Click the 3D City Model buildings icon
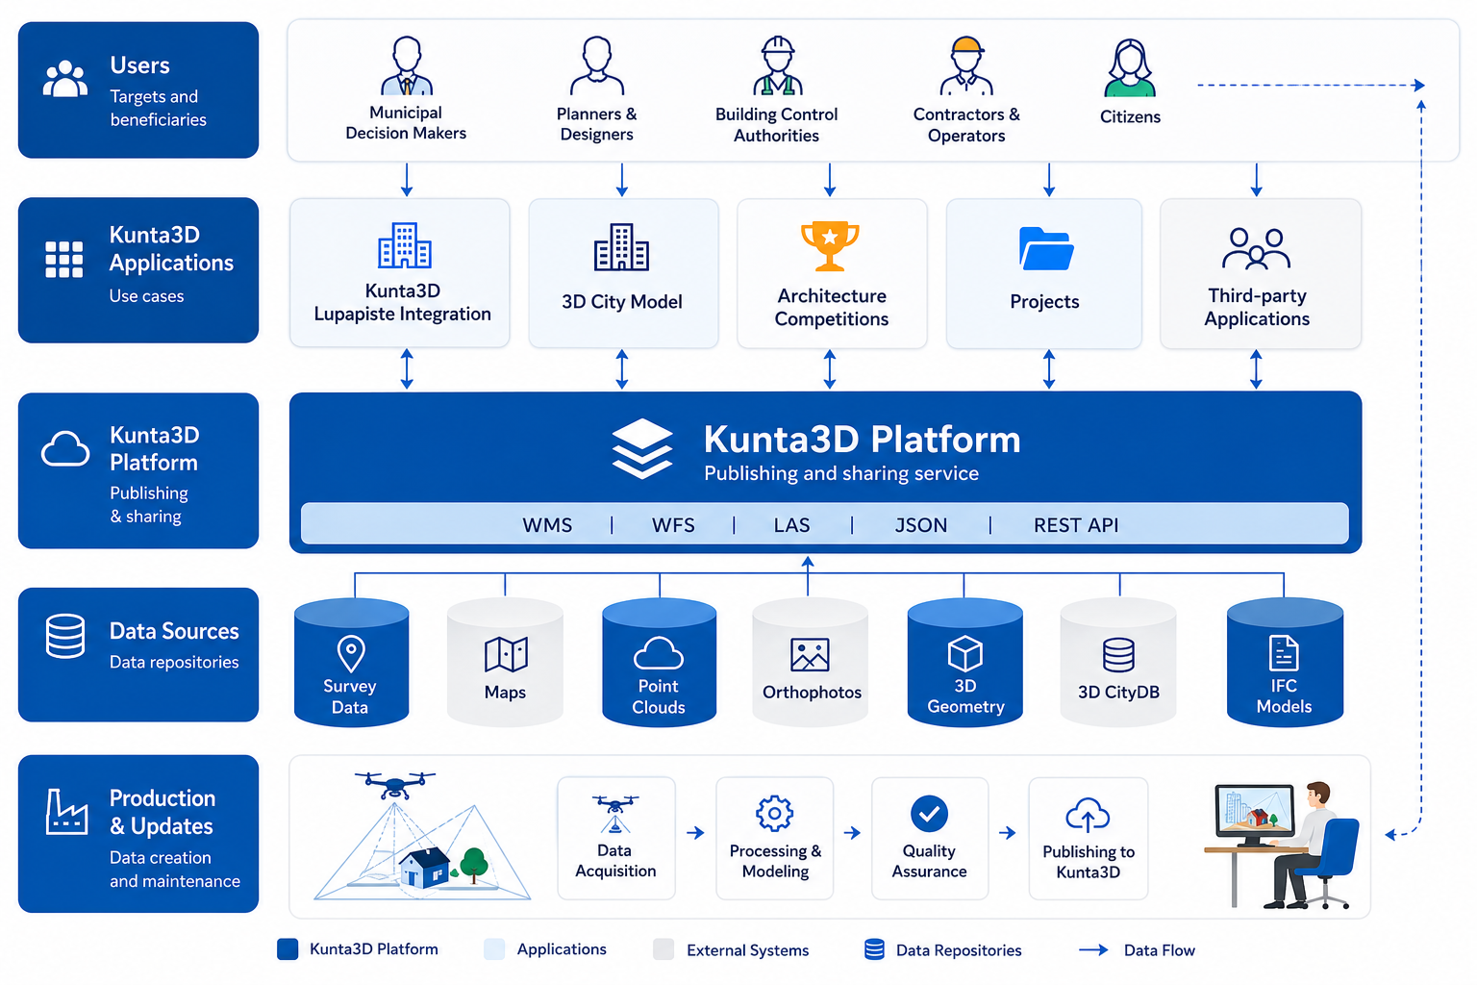1477x985 pixels. coord(621,247)
